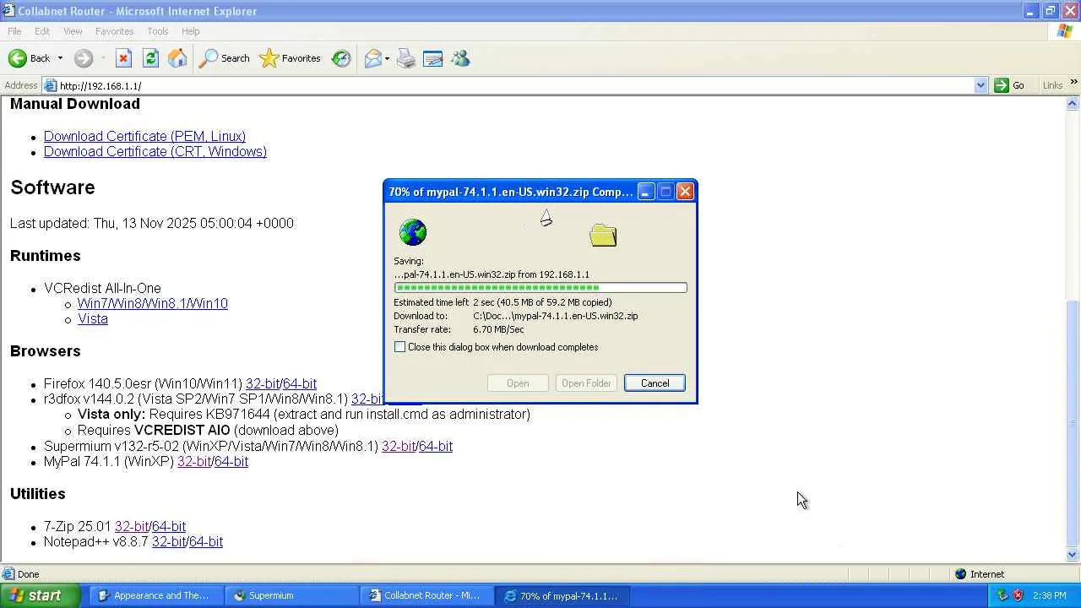Click the Internet Explorer title bar icon
The height and width of the screenshot is (608, 1081).
coord(8,11)
